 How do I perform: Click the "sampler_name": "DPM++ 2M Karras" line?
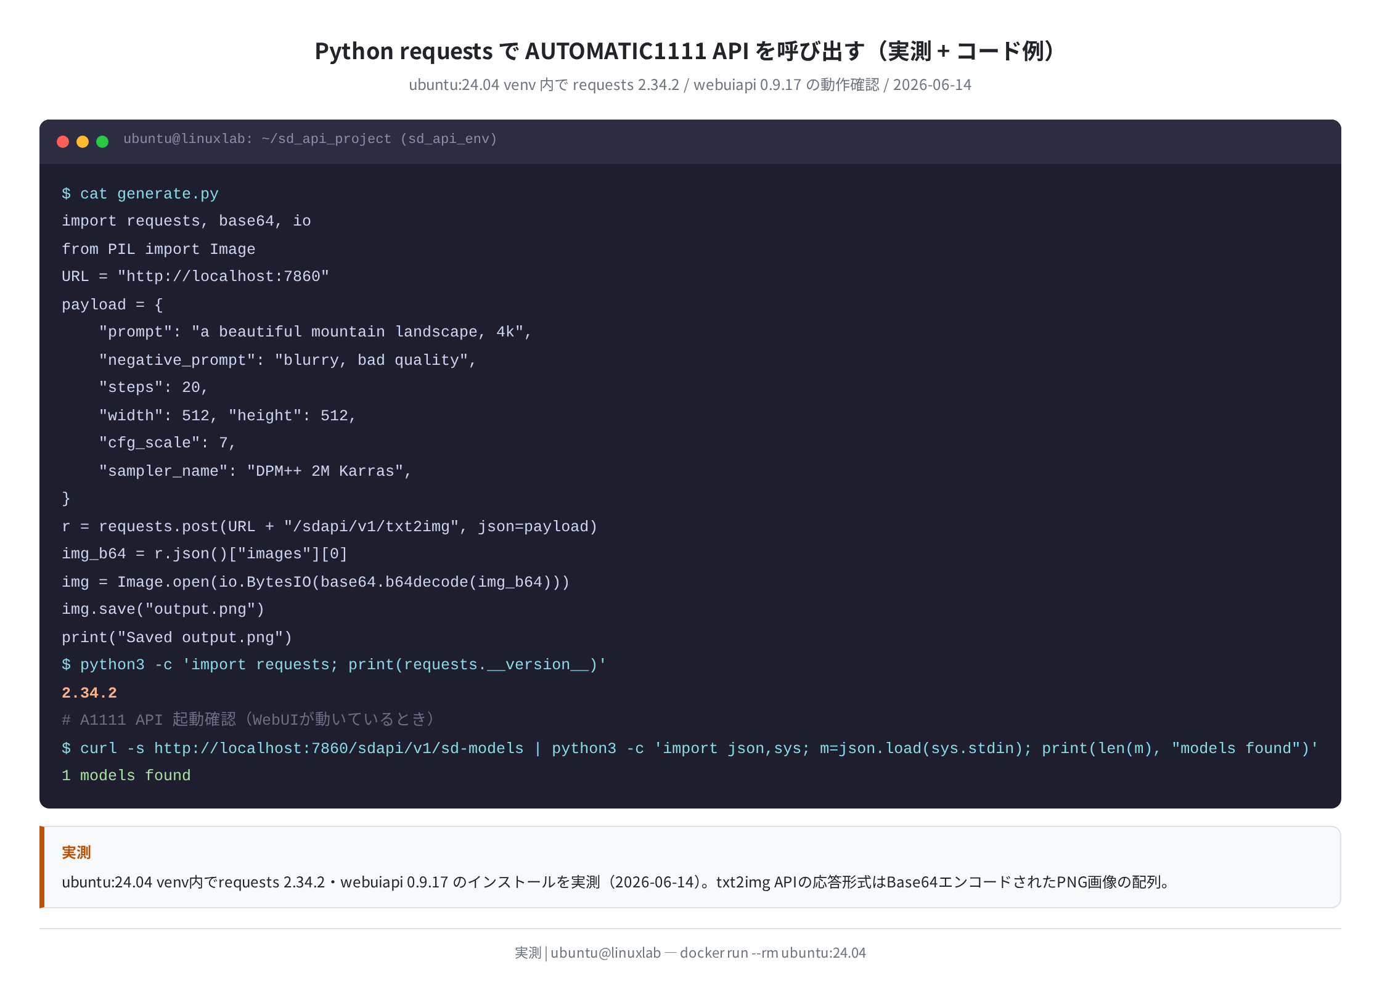[x=255, y=471]
